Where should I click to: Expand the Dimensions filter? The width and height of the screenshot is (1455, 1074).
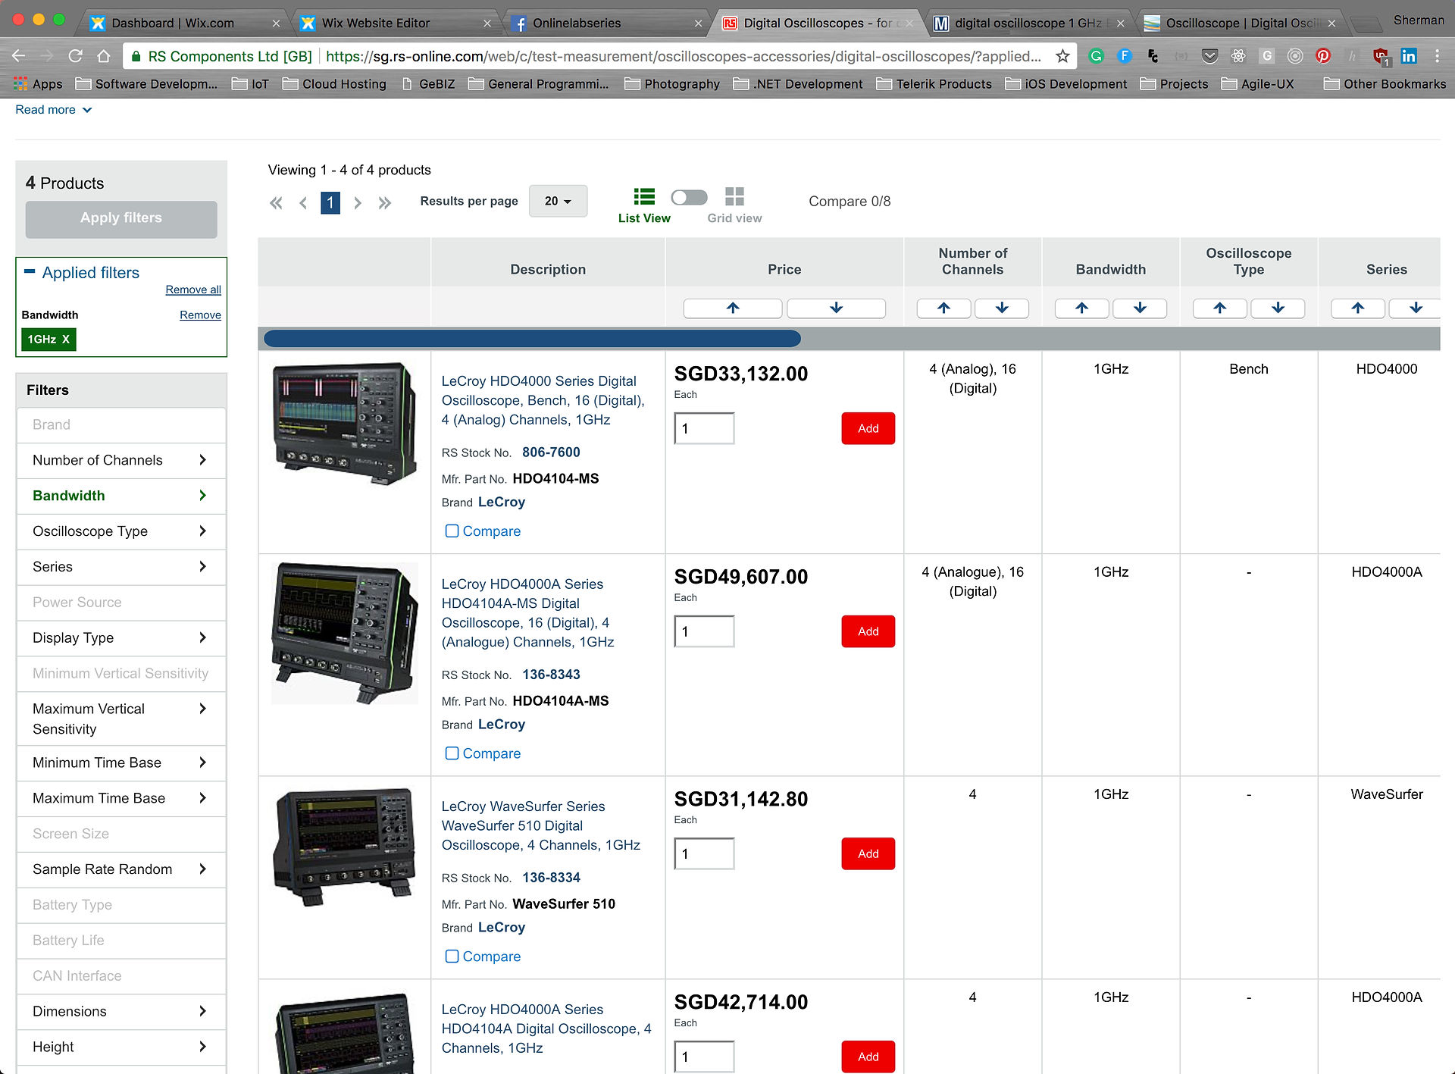point(121,1011)
